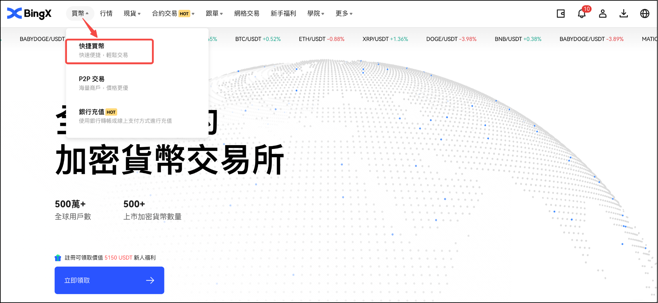Screen dimensions: 658x303
Task: Expand the 更多 dropdown
Action: pyautogui.click(x=344, y=13)
